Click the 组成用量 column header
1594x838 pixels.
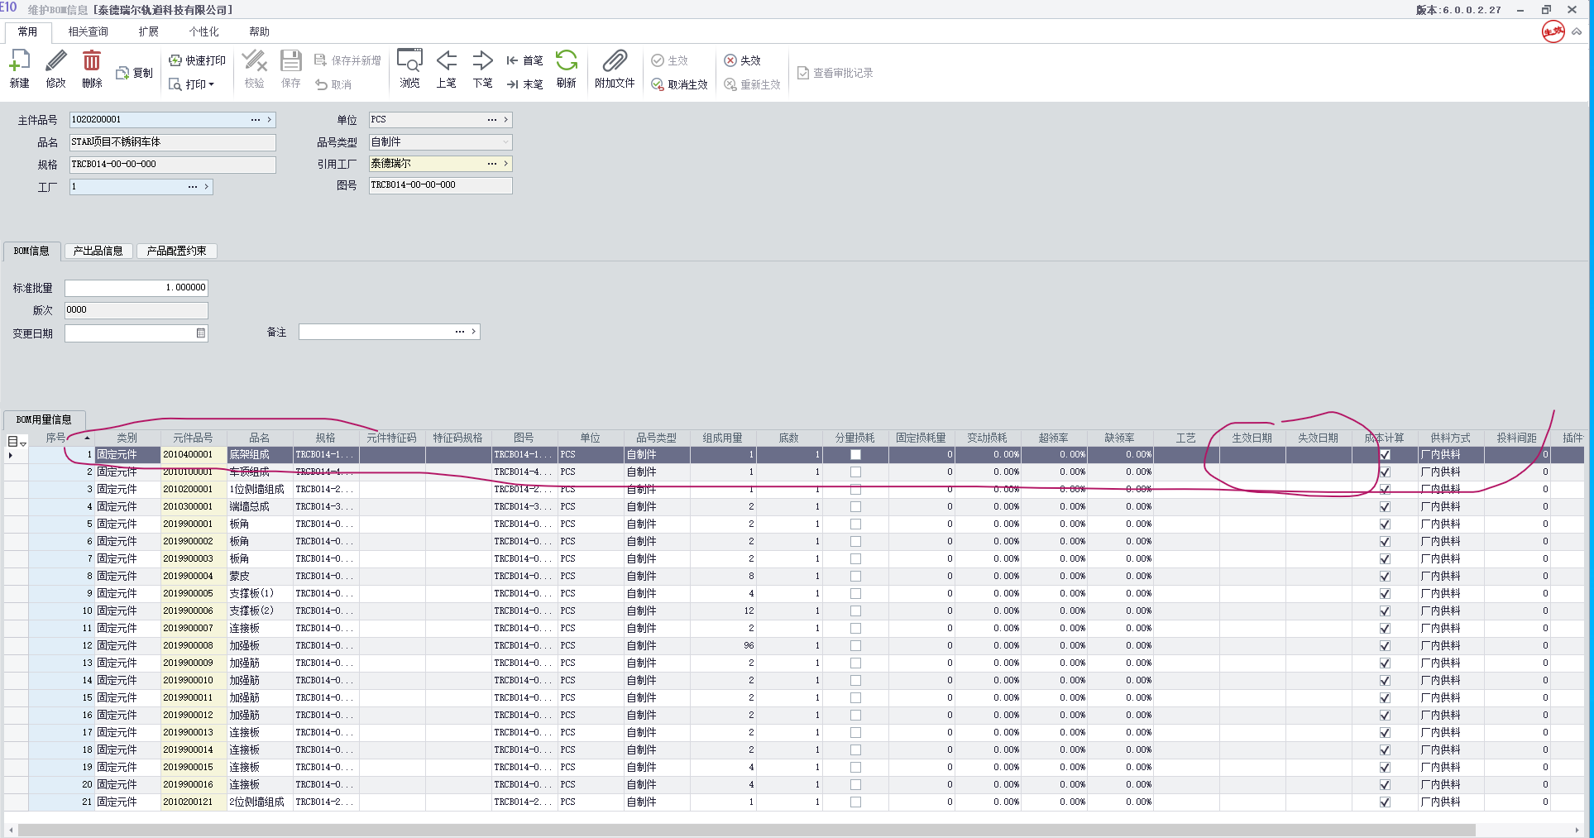point(723,438)
